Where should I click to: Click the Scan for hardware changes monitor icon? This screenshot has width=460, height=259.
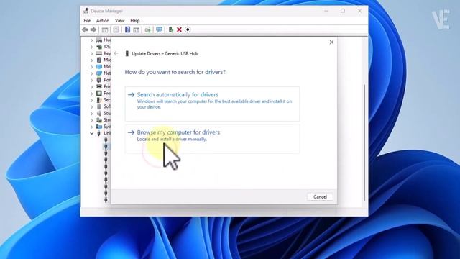pyautogui.click(x=160, y=29)
